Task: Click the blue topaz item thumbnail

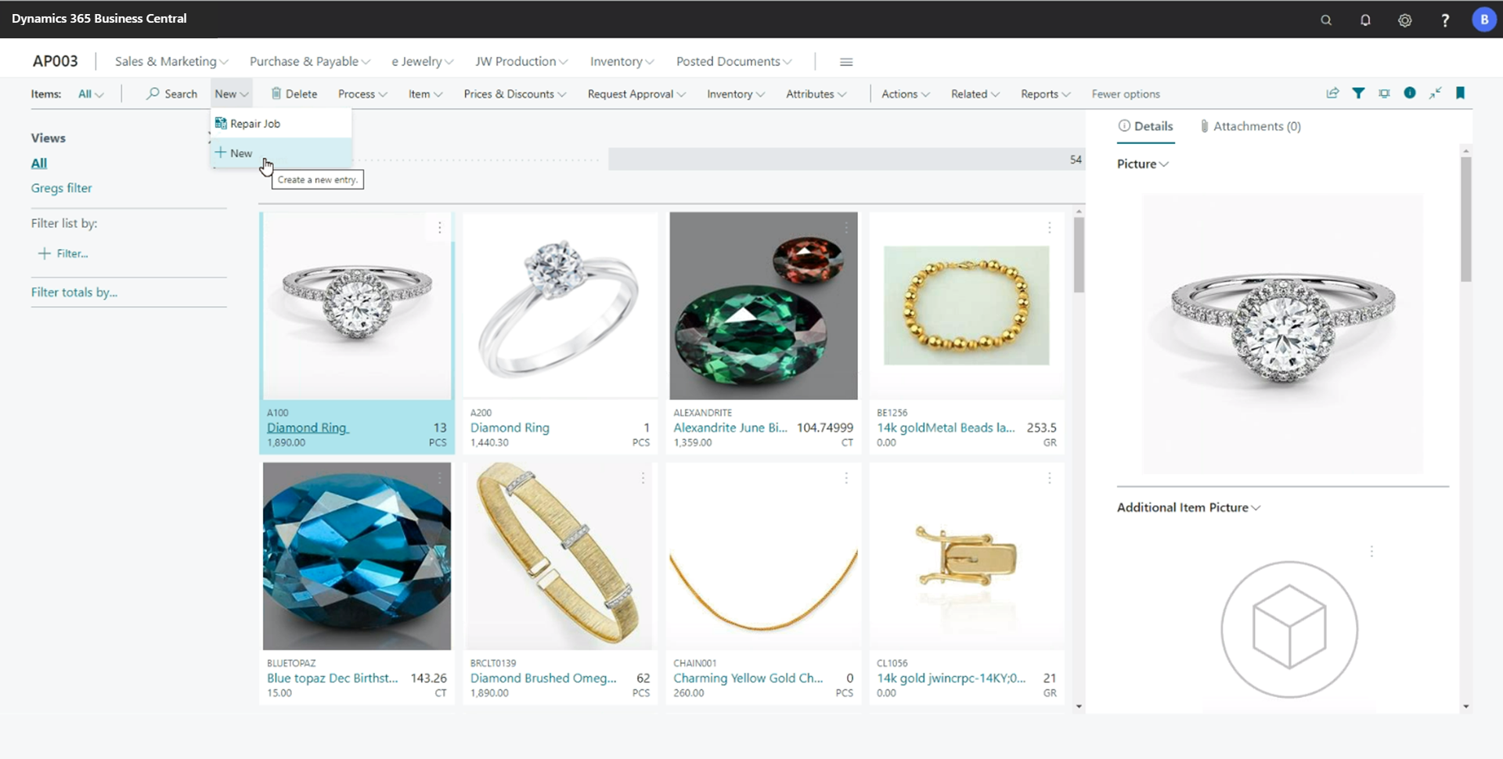Action: tap(356, 556)
